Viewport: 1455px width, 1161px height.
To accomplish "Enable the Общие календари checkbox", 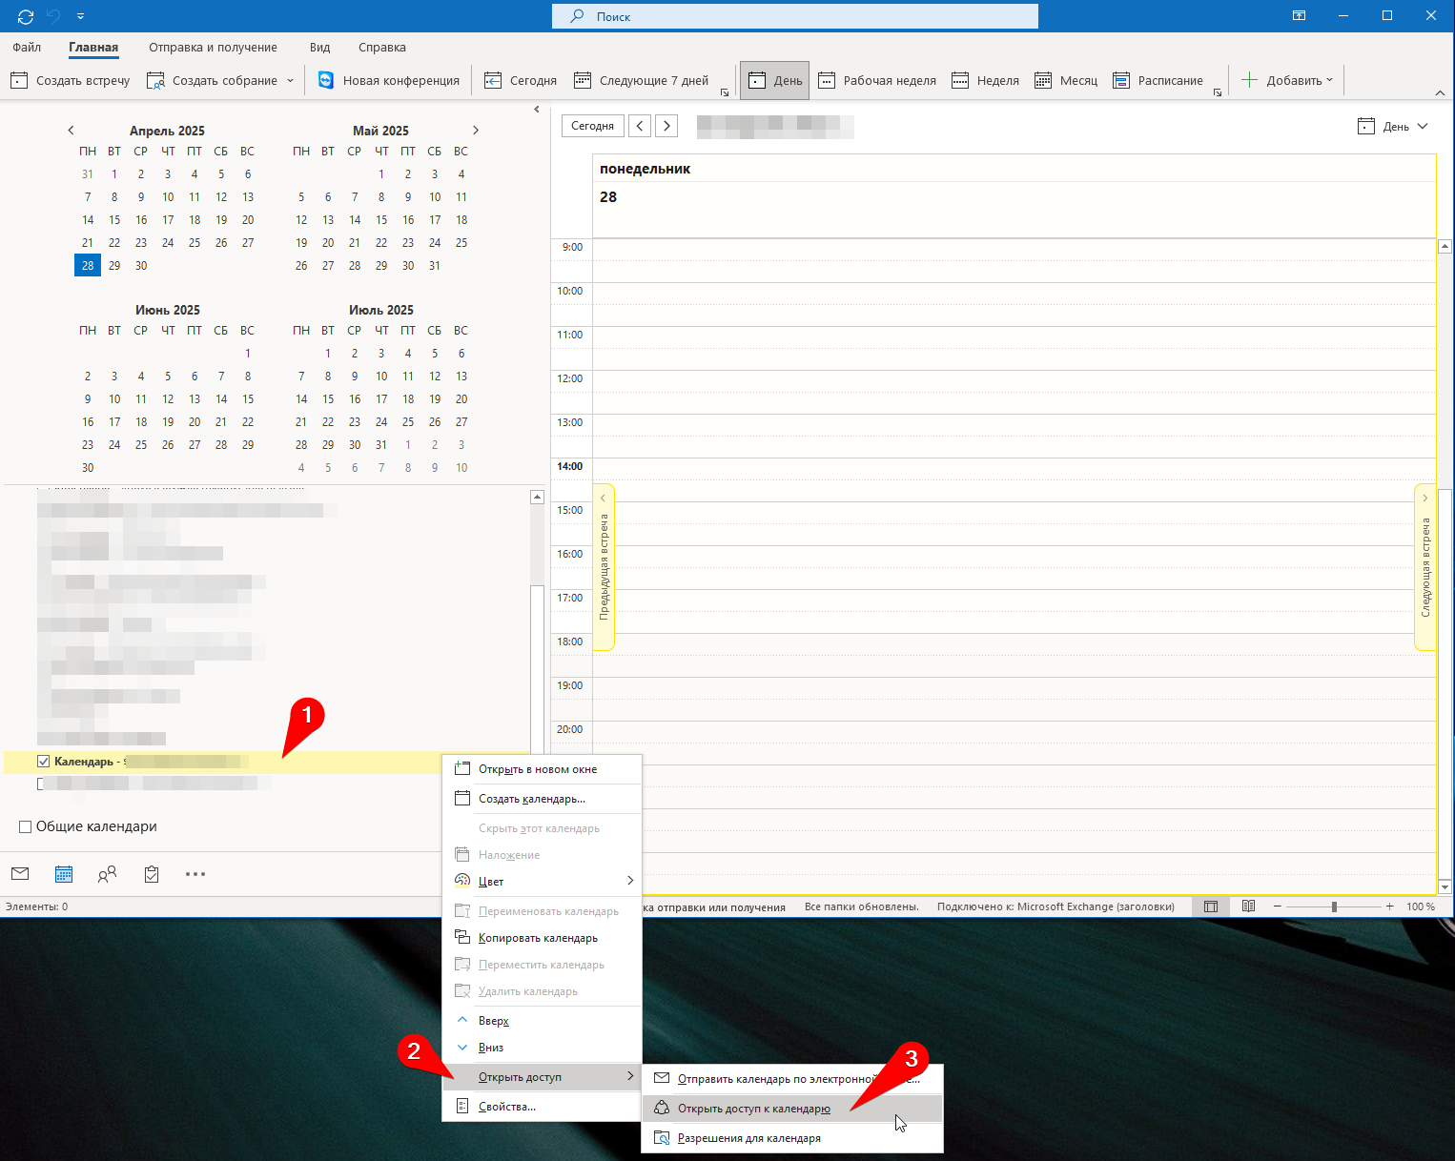I will (x=26, y=826).
